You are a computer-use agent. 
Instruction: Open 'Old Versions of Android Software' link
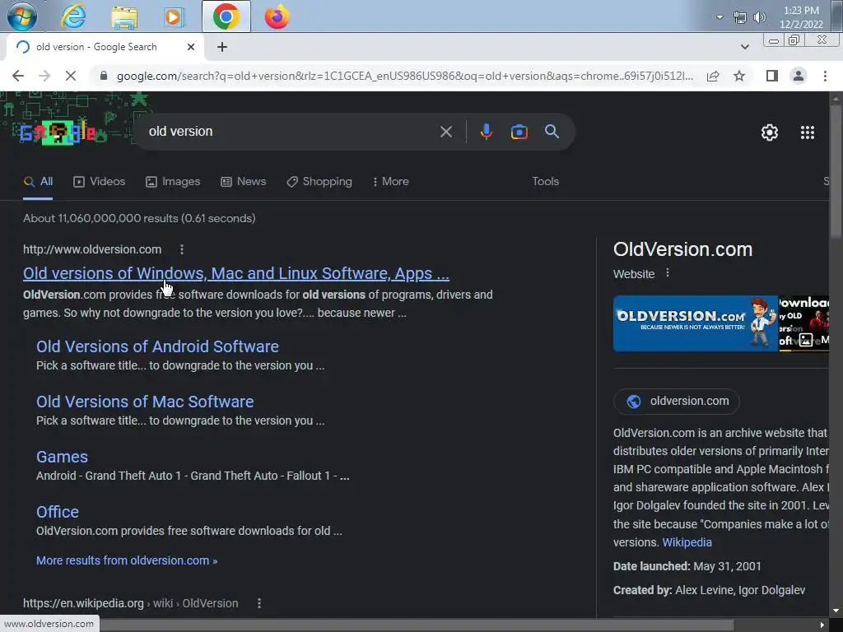(157, 346)
